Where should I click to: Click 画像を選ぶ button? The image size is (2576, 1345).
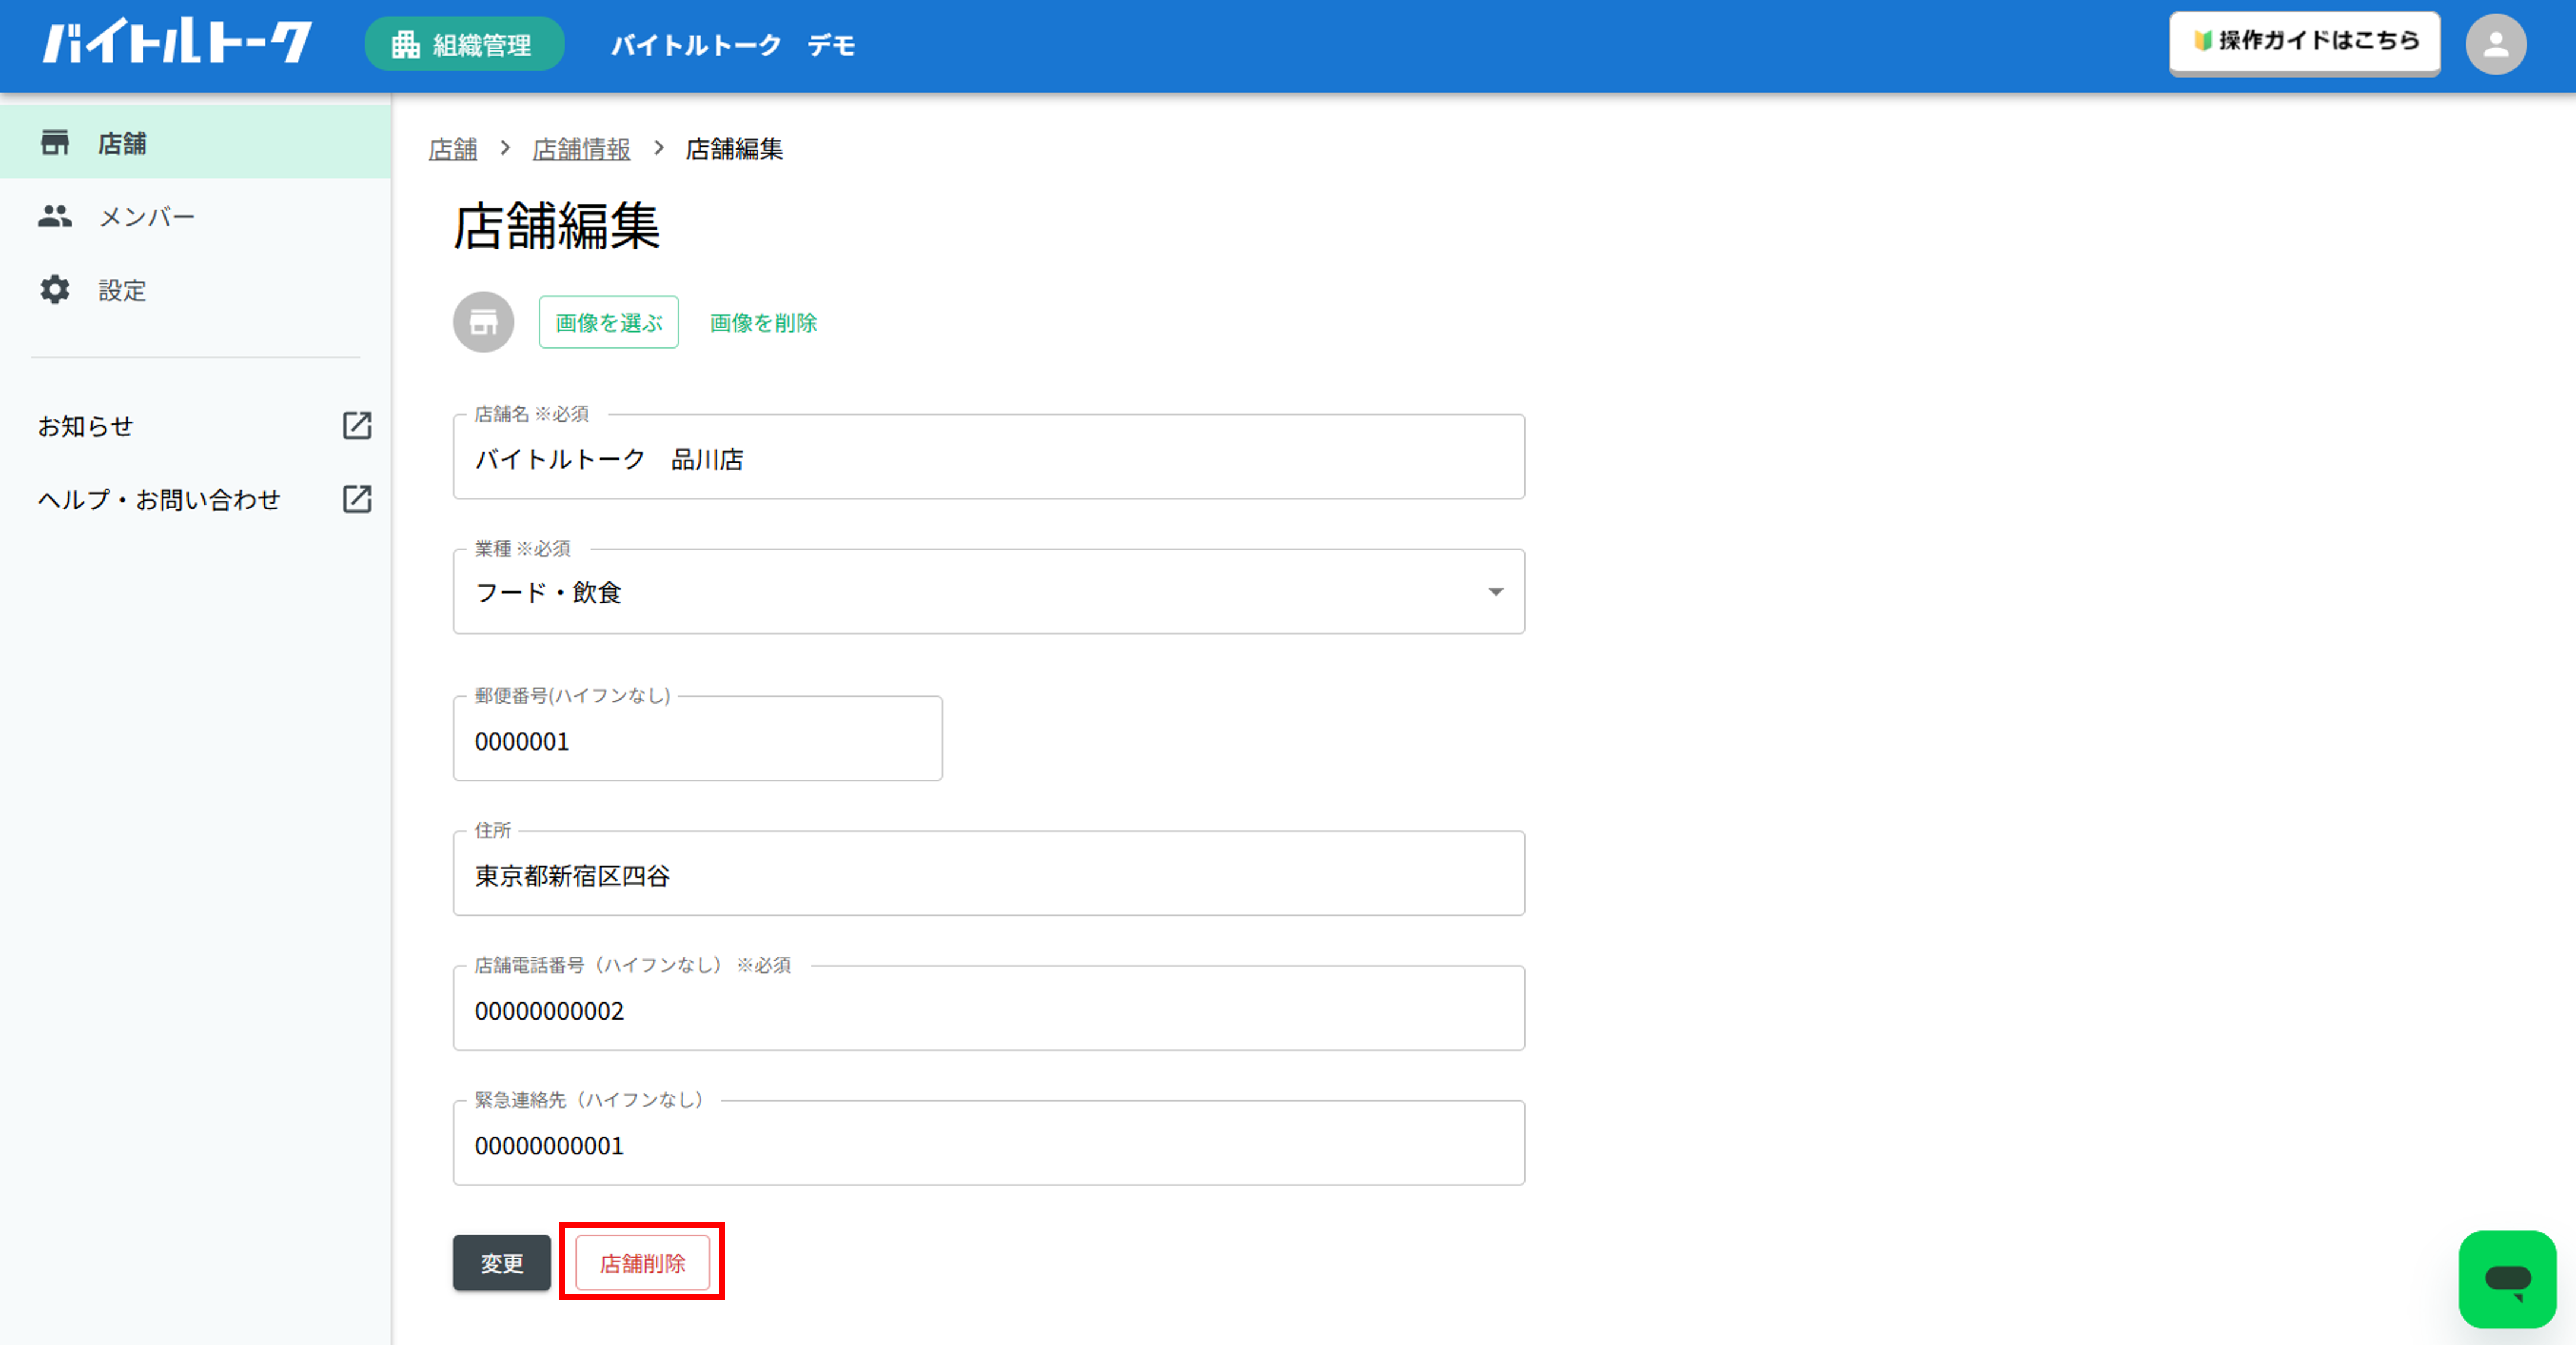[609, 322]
